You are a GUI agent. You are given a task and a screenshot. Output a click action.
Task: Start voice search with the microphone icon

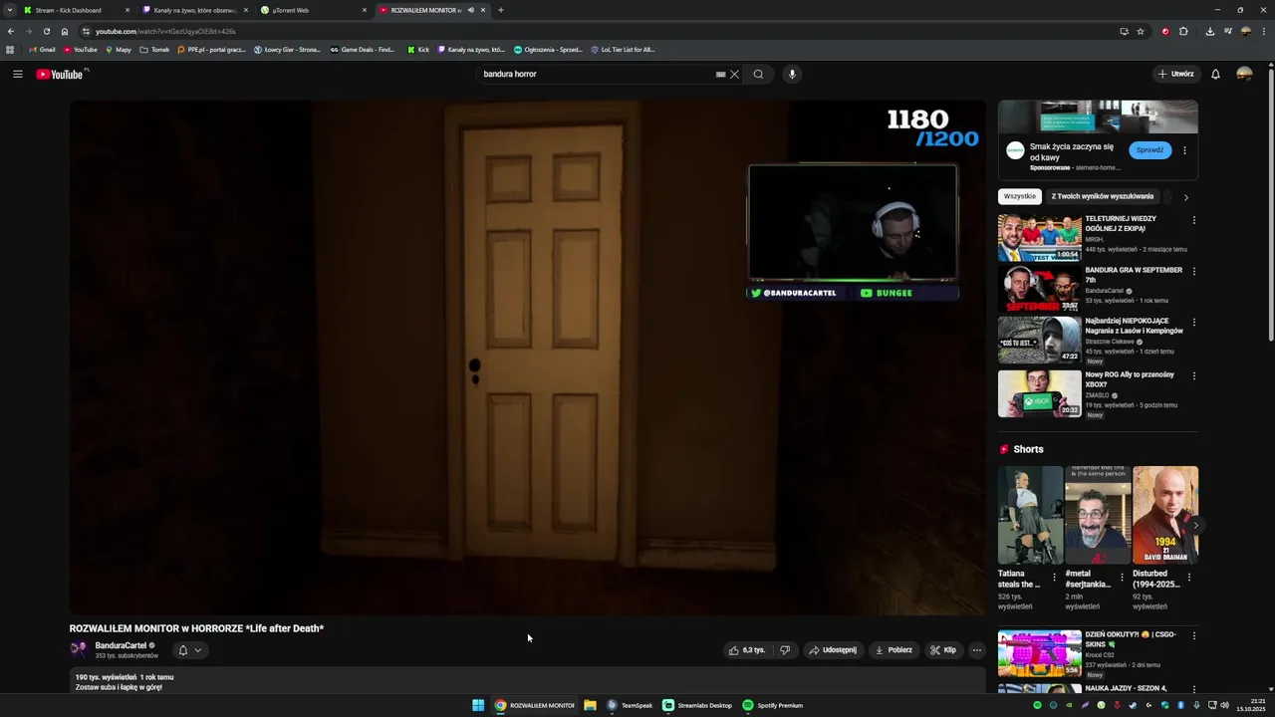click(792, 74)
